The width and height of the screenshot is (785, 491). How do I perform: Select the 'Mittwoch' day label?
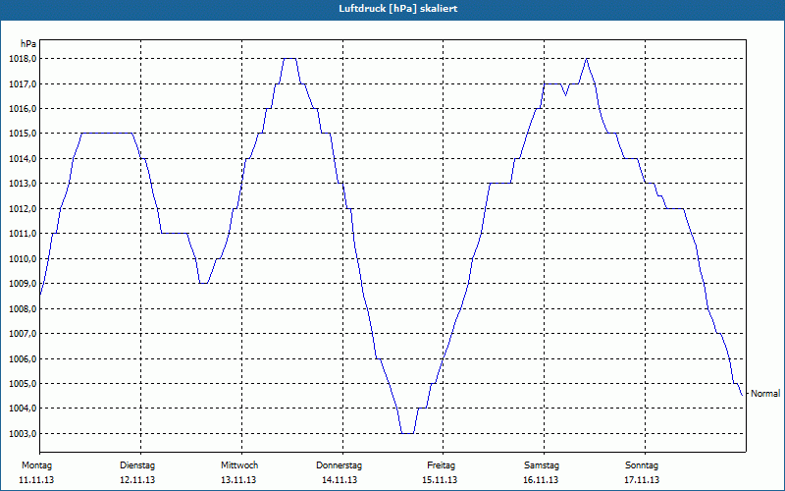(239, 465)
